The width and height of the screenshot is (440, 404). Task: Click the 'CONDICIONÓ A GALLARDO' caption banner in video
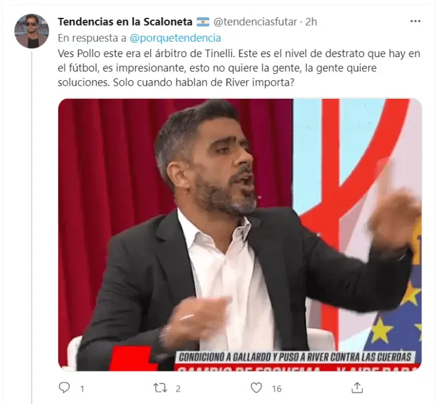click(x=295, y=358)
